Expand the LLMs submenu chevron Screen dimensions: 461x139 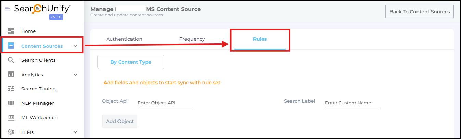pyautogui.click(x=76, y=132)
